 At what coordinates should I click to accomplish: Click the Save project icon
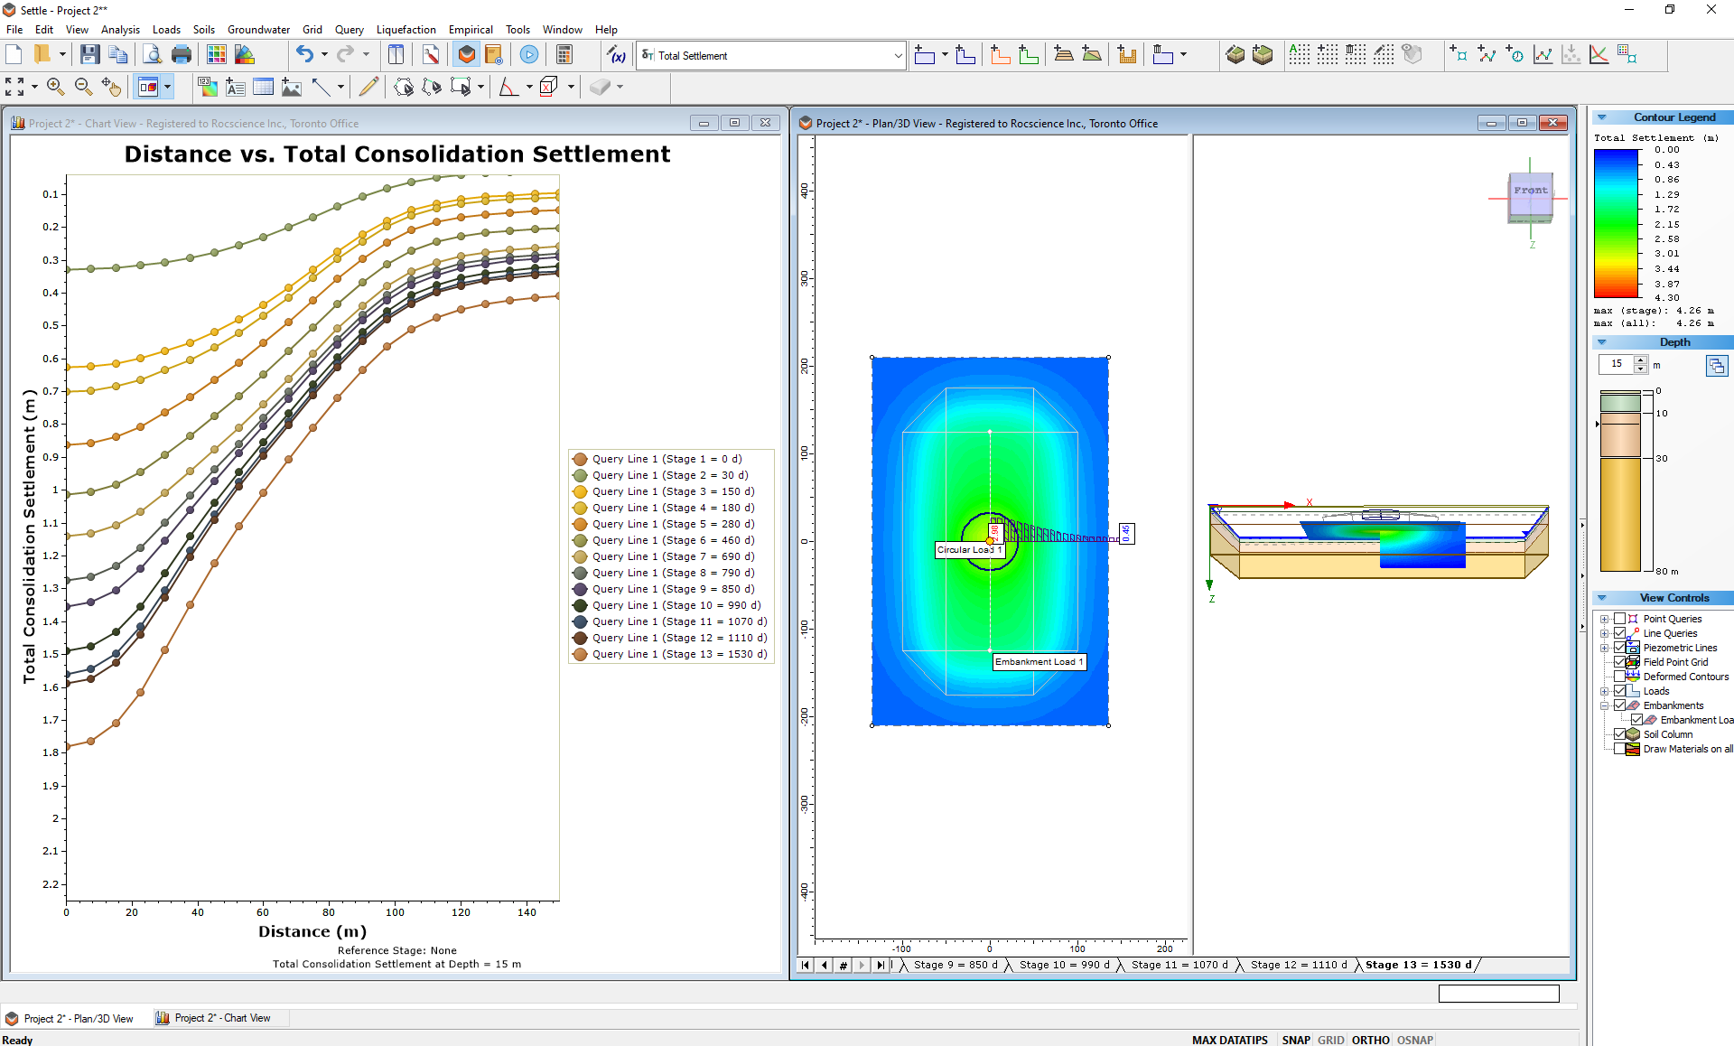pyautogui.click(x=89, y=55)
